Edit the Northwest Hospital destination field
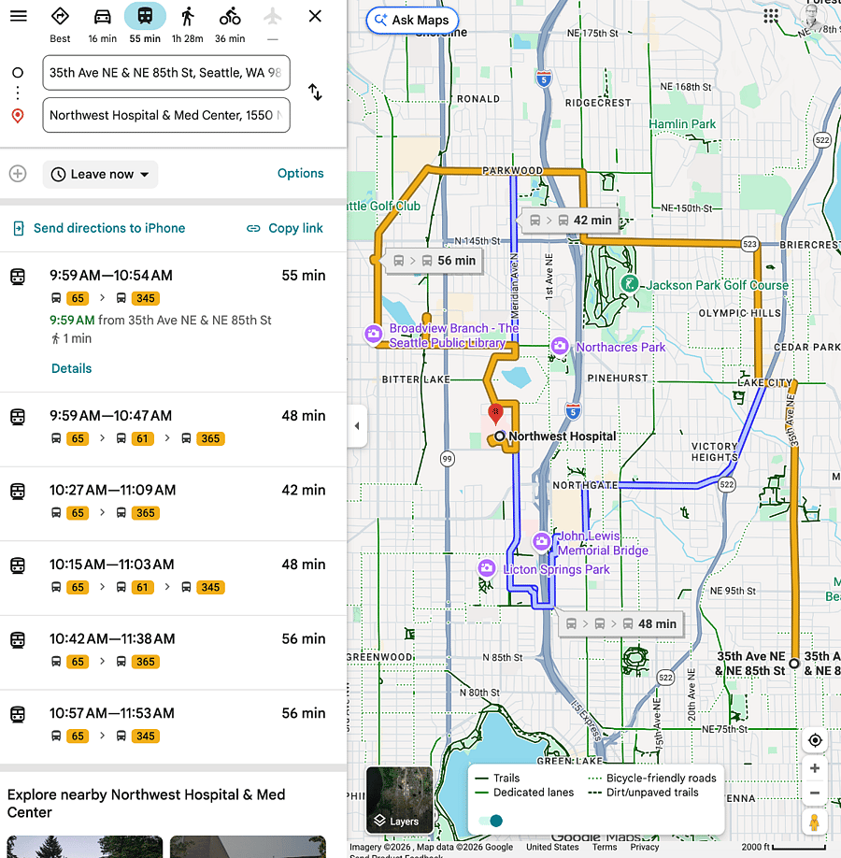 click(166, 115)
